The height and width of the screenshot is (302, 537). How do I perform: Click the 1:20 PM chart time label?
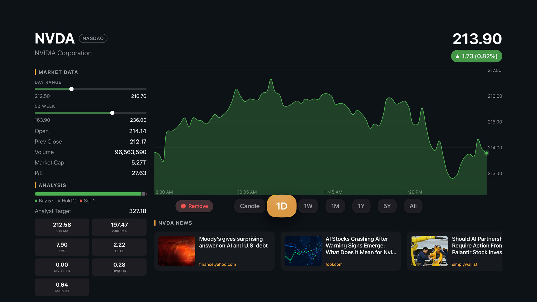[414, 192]
